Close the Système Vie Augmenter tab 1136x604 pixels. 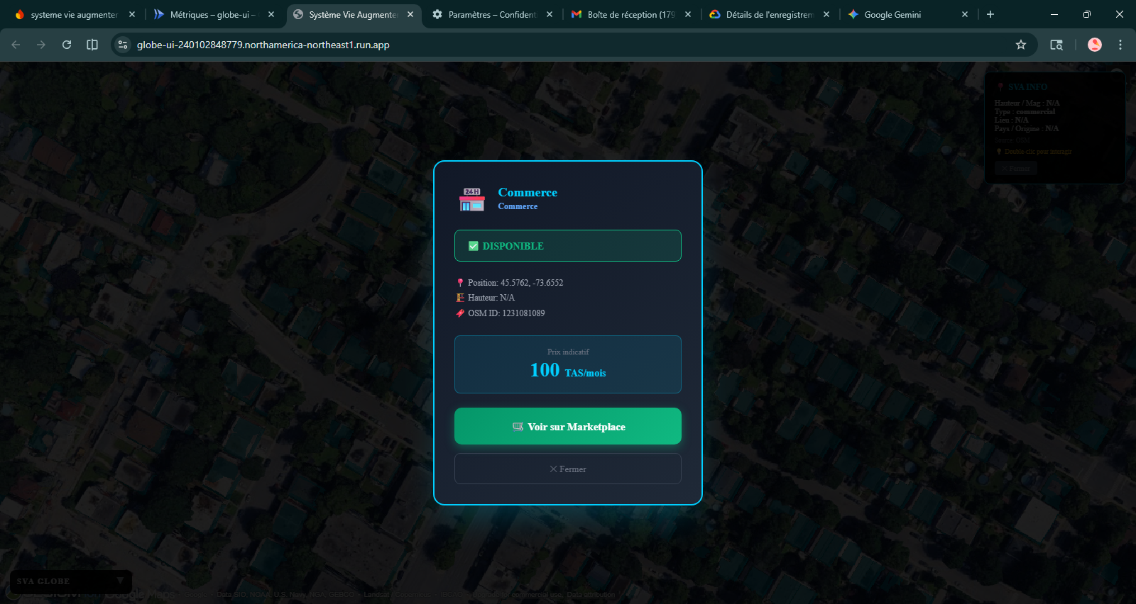(x=410, y=14)
